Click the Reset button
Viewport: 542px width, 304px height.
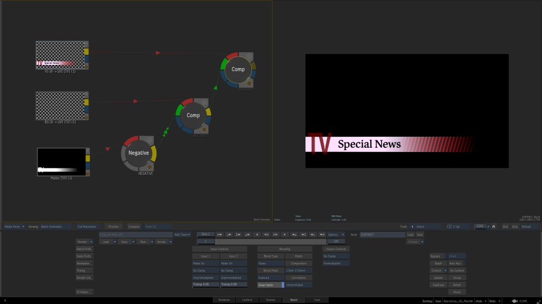tap(457, 292)
